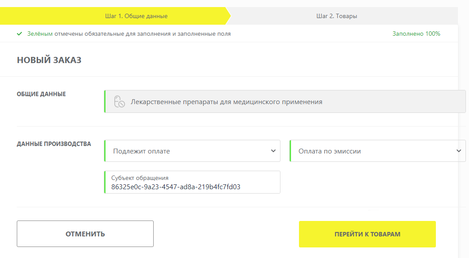Click the "Заполнено 100%" completion indicator
Screen dimensions: 469x258
point(416,33)
